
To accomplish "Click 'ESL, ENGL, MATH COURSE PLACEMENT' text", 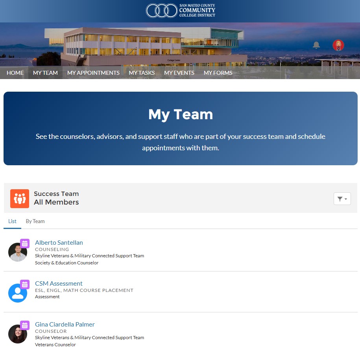I will pyautogui.click(x=84, y=290).
